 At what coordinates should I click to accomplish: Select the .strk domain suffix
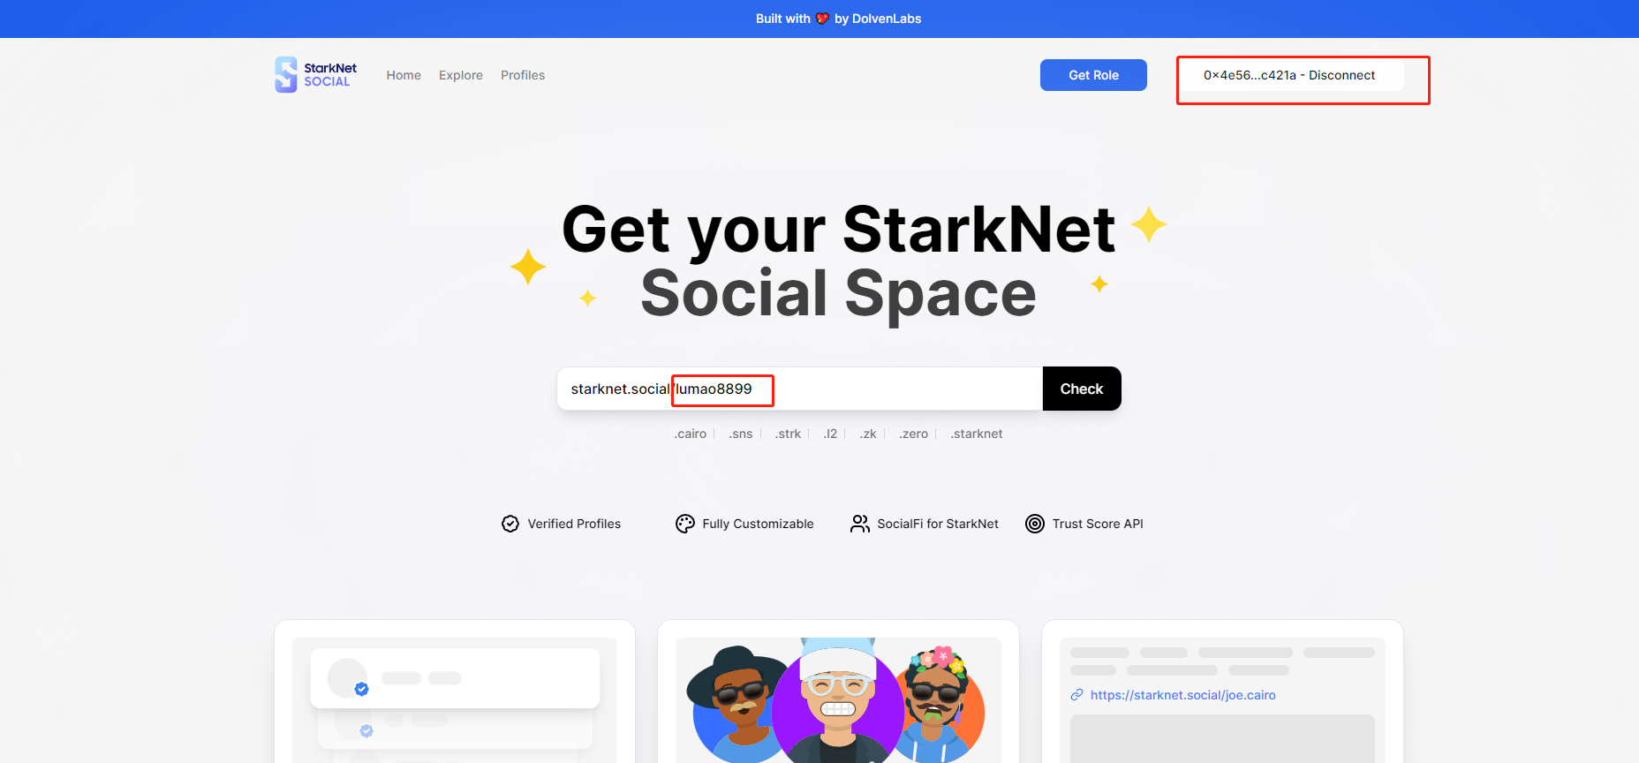pos(788,434)
